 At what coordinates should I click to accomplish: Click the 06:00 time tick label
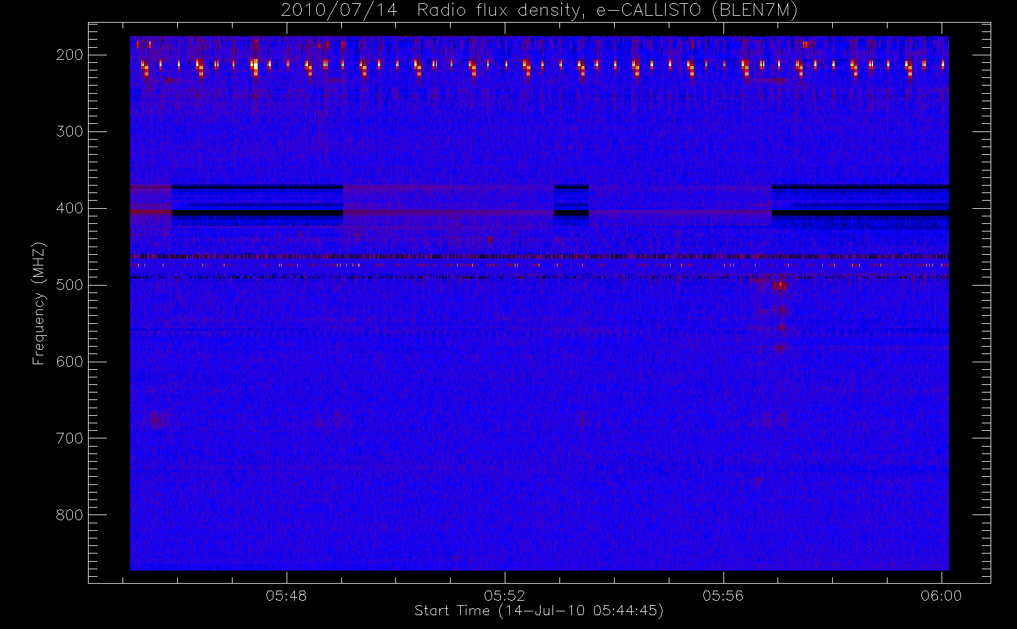pyautogui.click(x=942, y=596)
